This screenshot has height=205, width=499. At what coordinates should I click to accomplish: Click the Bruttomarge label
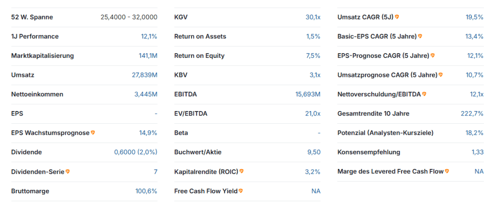(30, 191)
